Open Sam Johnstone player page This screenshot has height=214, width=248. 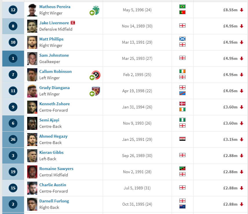(x=54, y=55)
